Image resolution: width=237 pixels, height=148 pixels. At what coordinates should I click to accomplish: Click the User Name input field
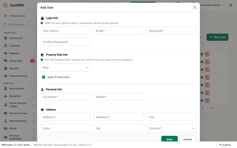(65, 31)
